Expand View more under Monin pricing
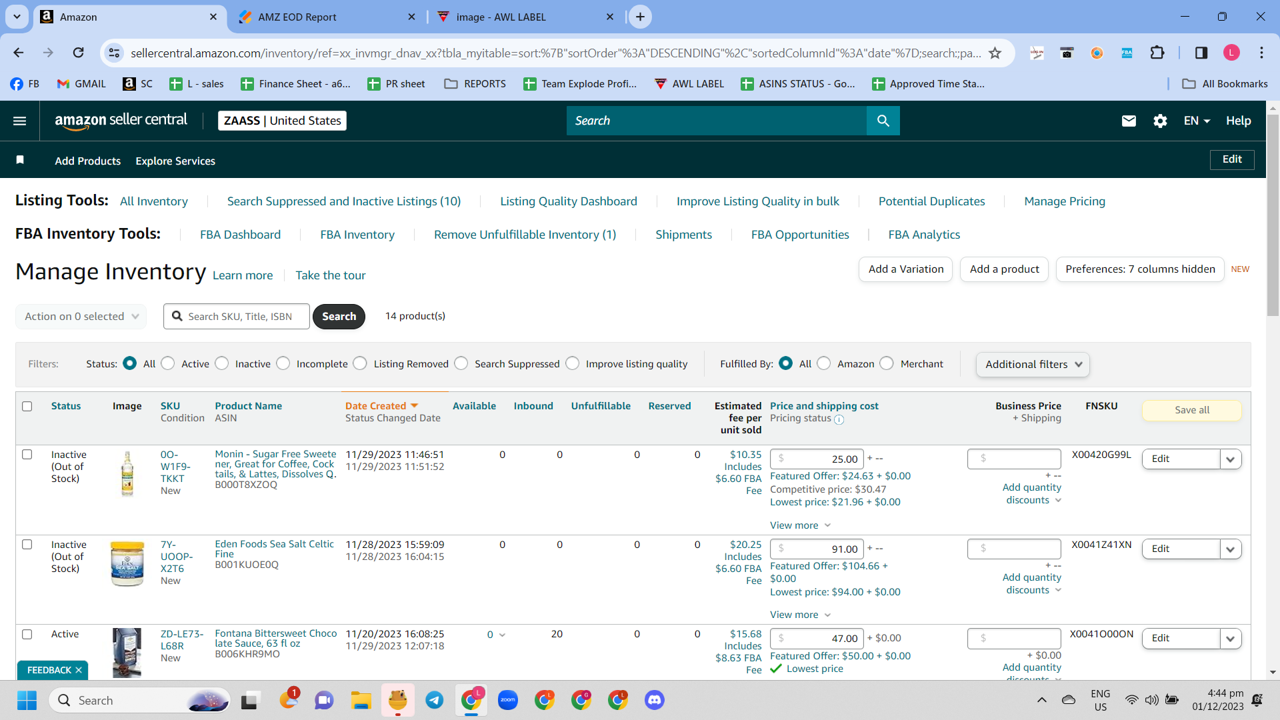Viewport: 1280px width, 720px height. (x=800, y=525)
